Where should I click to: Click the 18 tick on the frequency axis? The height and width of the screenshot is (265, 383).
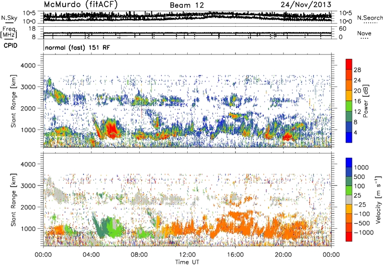coord(32,29)
